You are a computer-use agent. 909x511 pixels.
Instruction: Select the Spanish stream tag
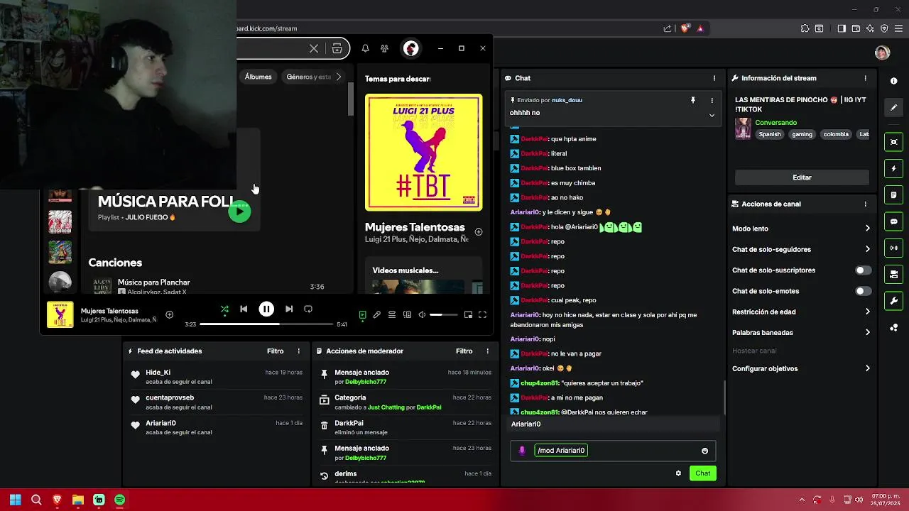pyautogui.click(x=769, y=134)
